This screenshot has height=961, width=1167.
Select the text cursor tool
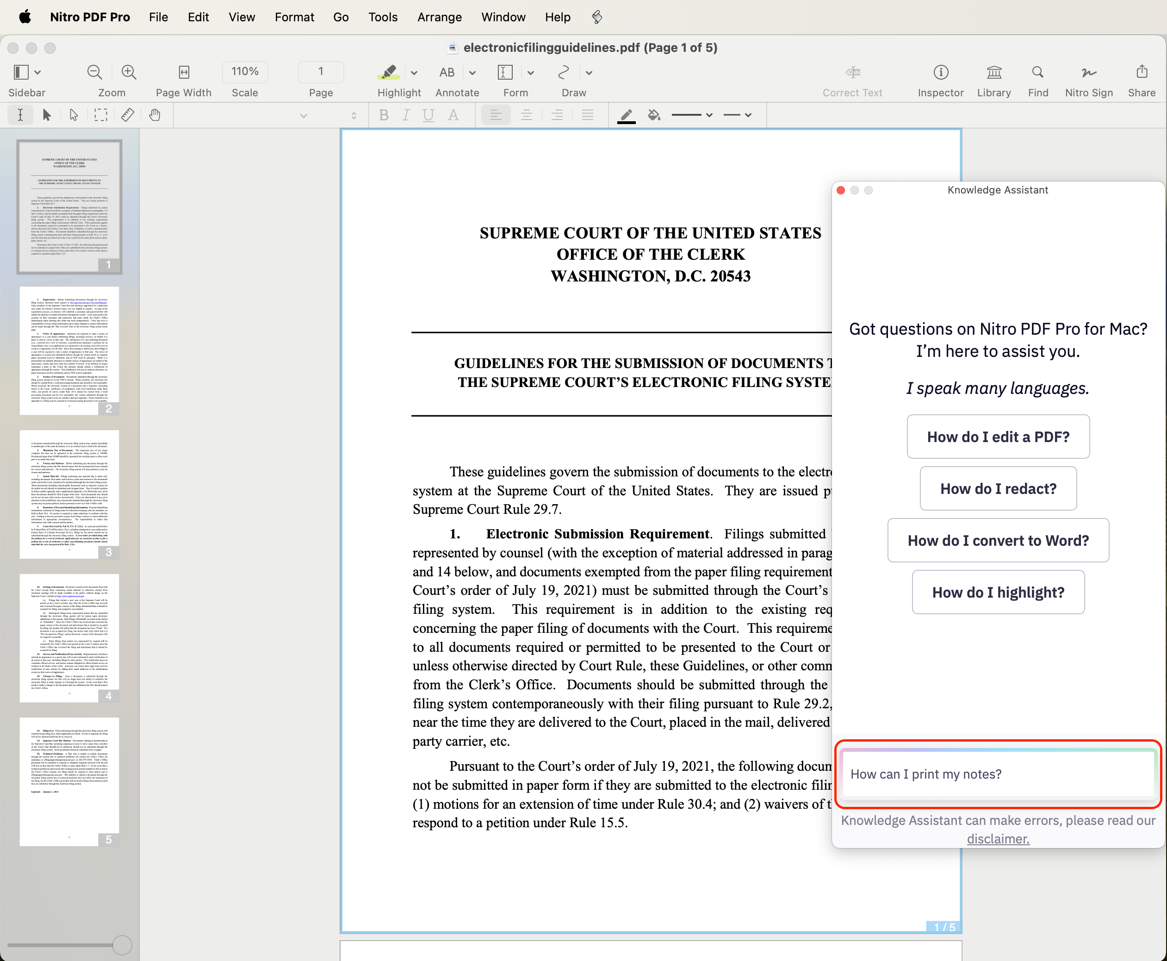pos(20,115)
